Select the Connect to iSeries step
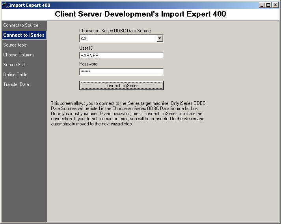This screenshot has width=281, height=224. point(24,35)
